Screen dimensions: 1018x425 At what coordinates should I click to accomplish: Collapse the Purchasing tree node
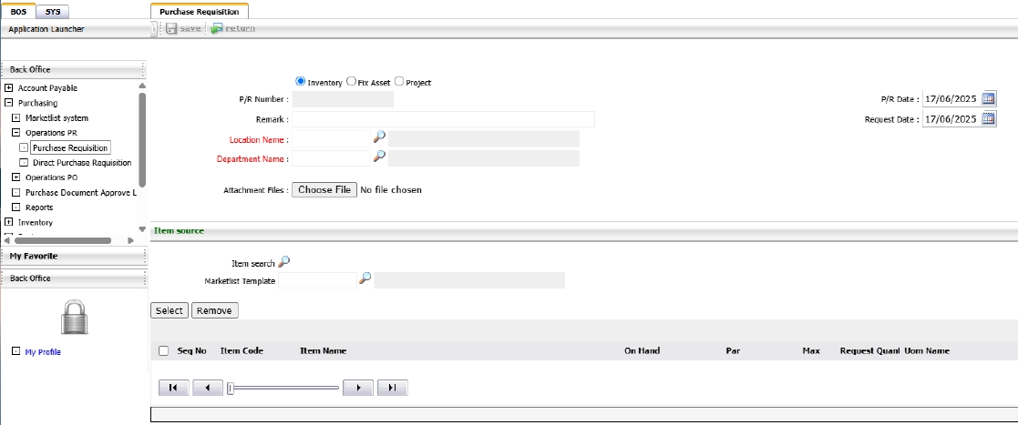[8, 103]
